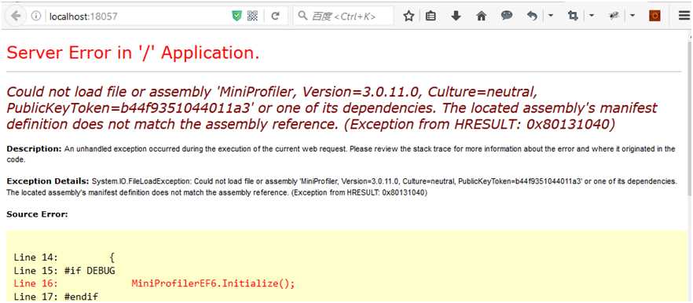Click the 'Exception Details:' label
693x303 pixels.
(48, 181)
